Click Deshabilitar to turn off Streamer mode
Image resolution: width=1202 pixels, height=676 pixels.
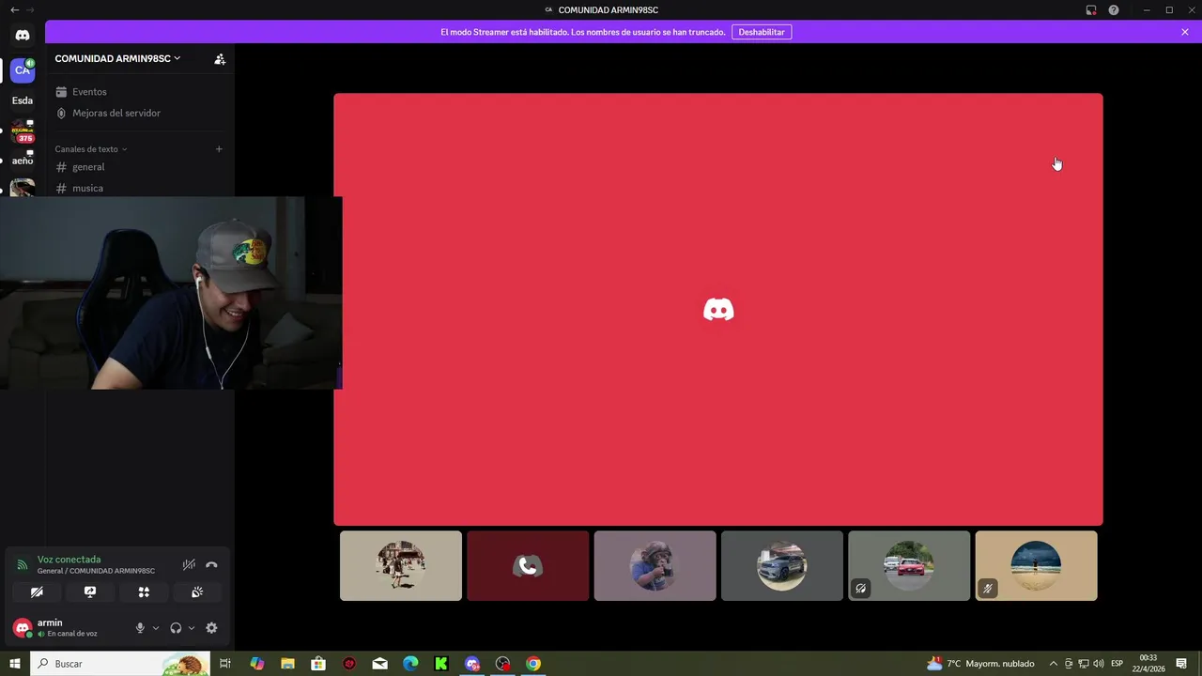tap(762, 32)
